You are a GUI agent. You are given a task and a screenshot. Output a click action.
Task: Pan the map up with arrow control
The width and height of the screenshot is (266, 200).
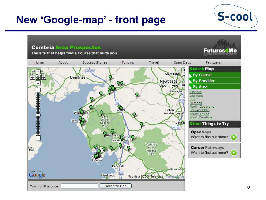click(x=38, y=72)
